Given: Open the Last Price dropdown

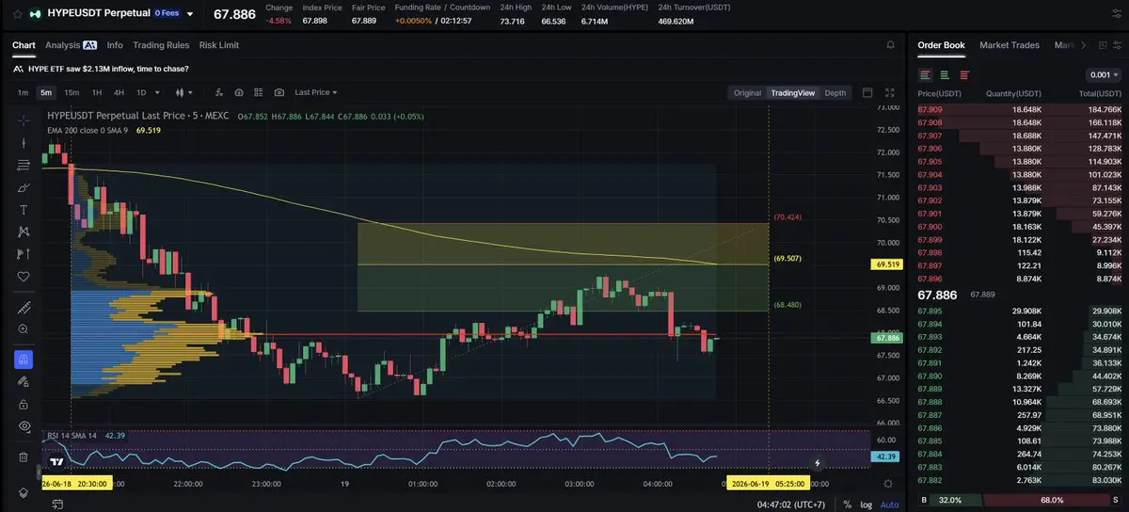Looking at the screenshot, I should click(315, 92).
